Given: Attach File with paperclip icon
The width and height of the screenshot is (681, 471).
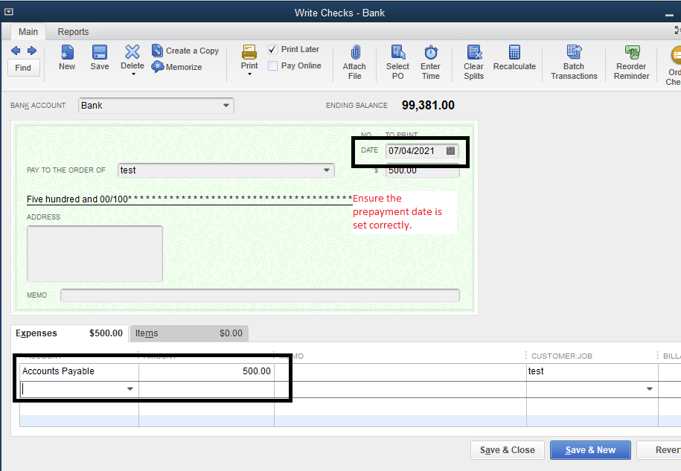Looking at the screenshot, I should (355, 62).
